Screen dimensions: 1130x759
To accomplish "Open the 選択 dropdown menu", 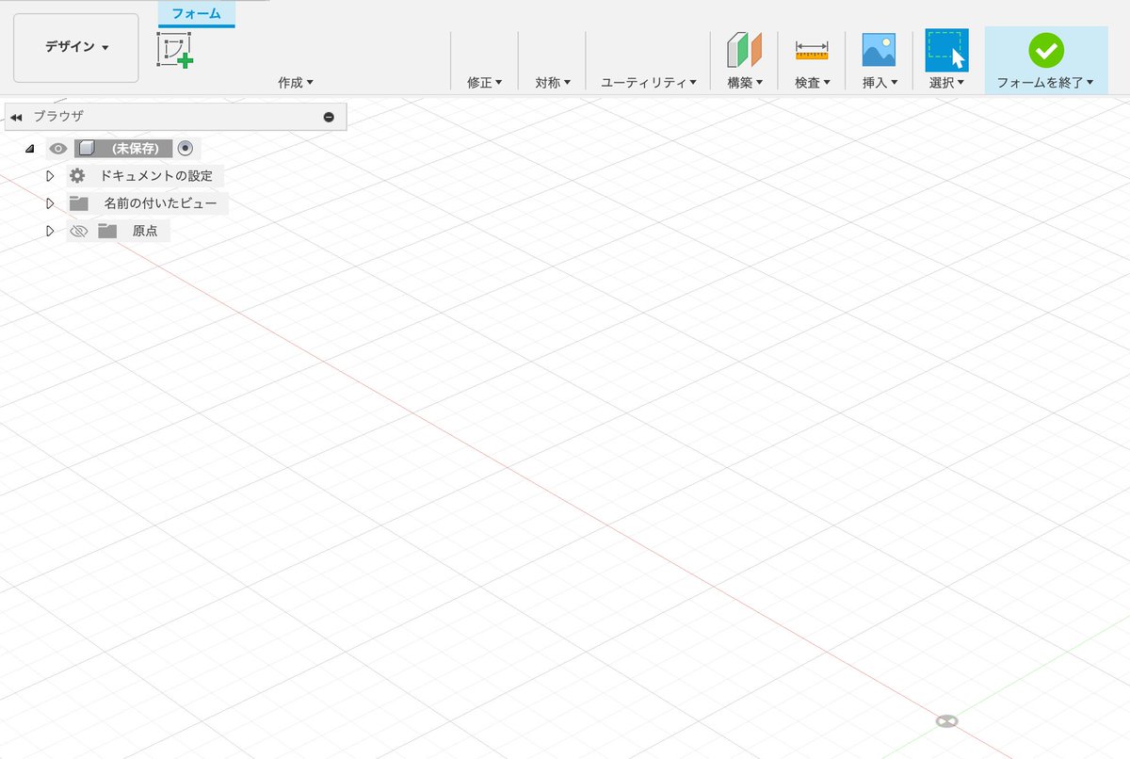I will pos(946,83).
